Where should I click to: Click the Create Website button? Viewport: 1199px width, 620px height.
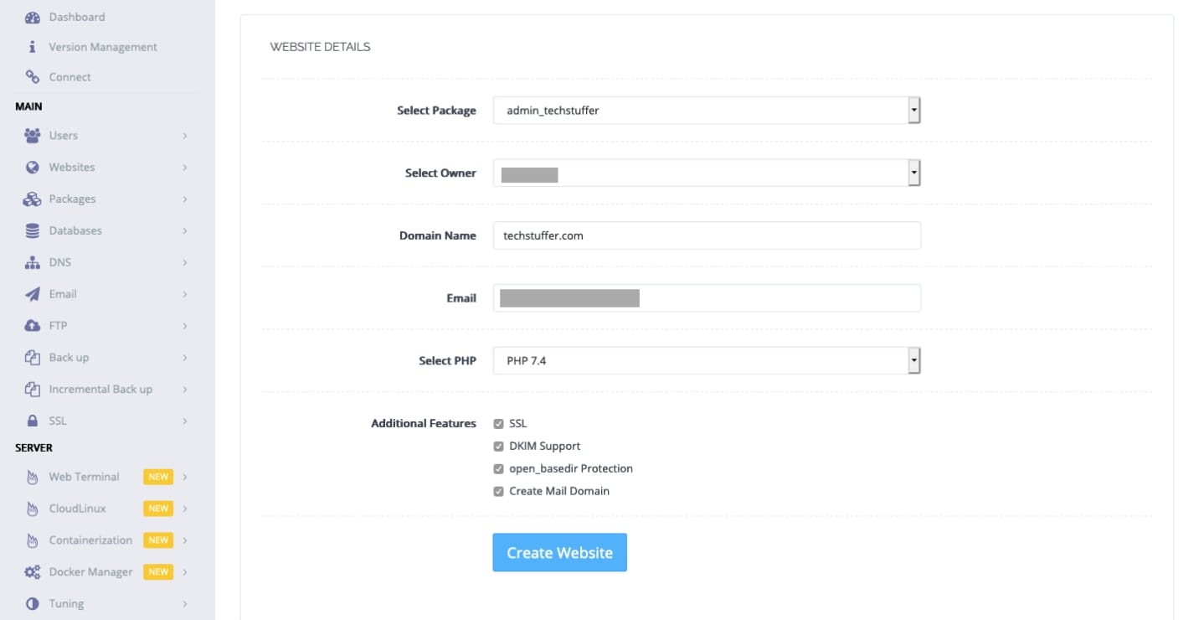(559, 553)
